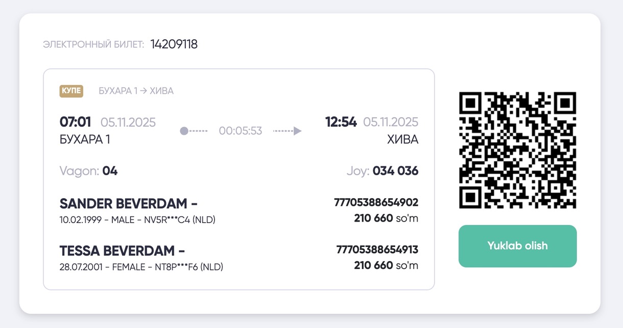Image resolution: width=623 pixels, height=328 pixels.
Task: Click arrival time 12:54
Action: pyautogui.click(x=341, y=122)
